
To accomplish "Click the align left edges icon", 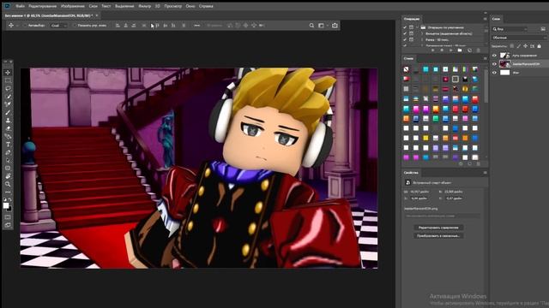I will [118, 26].
